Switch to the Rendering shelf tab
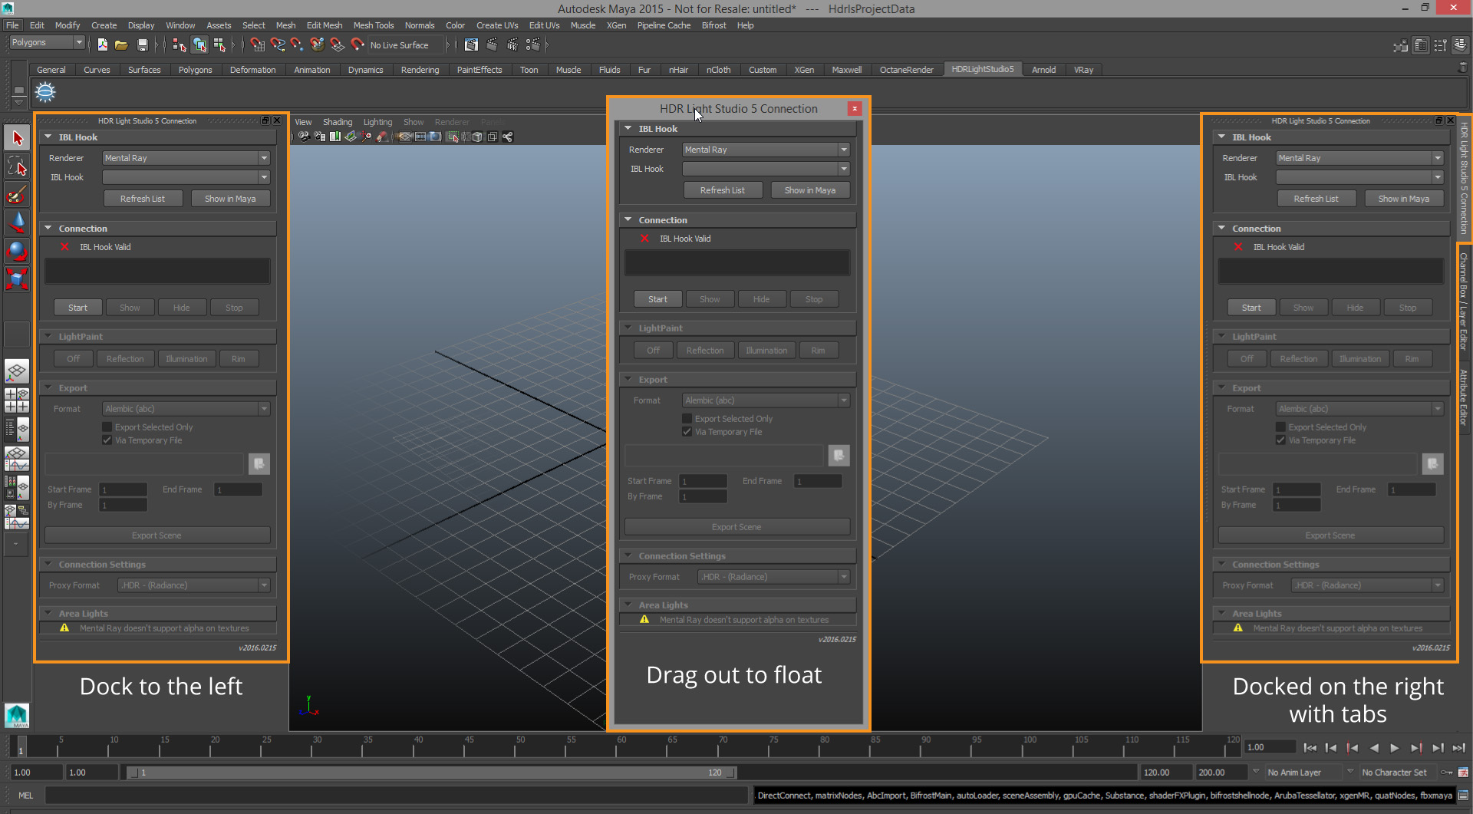 420,70
